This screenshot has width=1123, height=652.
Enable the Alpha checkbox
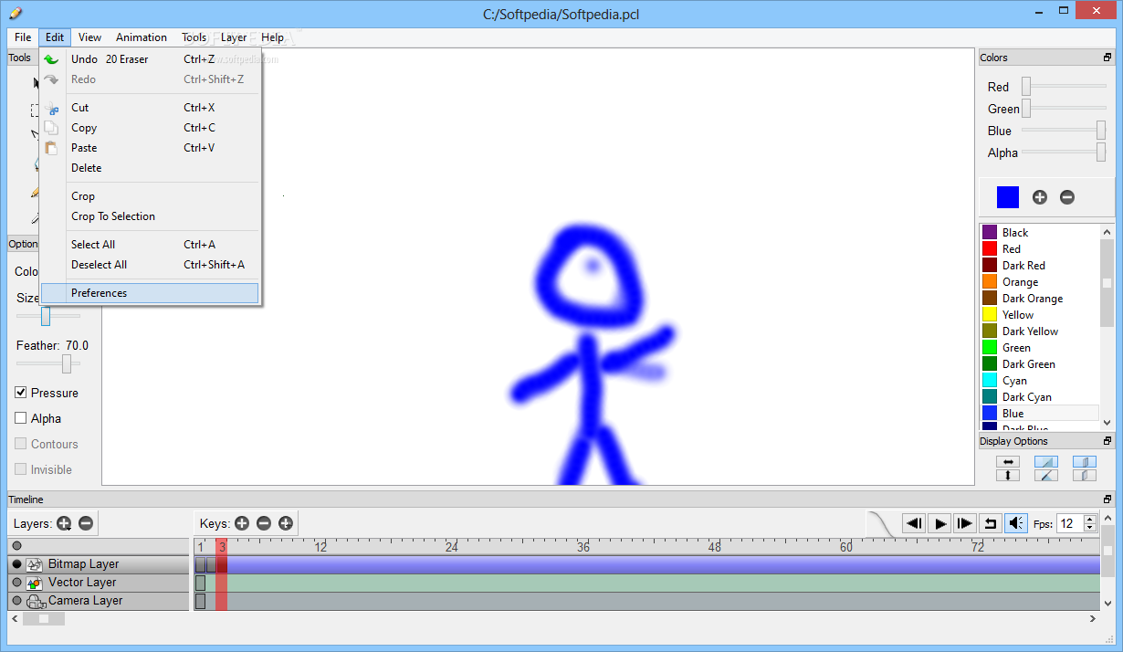(21, 418)
